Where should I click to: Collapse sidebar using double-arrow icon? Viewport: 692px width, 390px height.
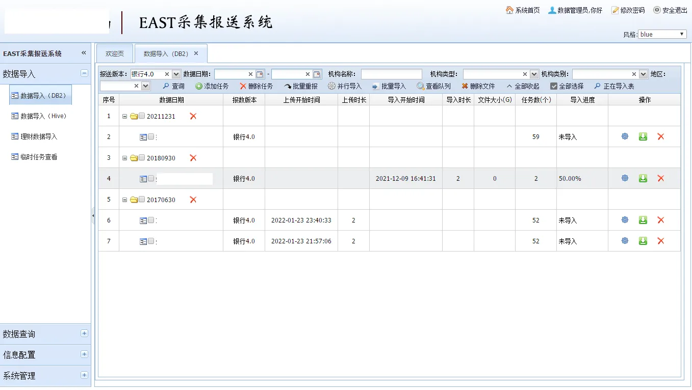tap(84, 53)
